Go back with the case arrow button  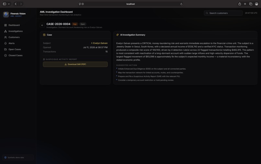42,25
